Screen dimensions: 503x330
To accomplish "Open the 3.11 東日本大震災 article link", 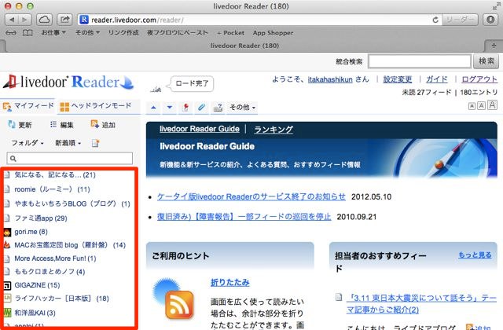I will tap(421, 304).
